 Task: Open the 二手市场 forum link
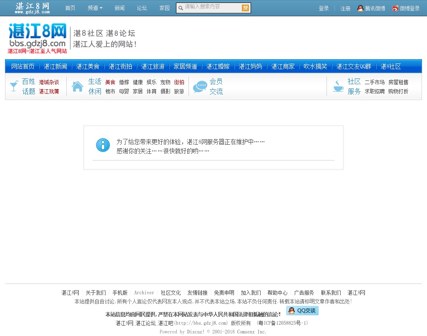coord(374,82)
